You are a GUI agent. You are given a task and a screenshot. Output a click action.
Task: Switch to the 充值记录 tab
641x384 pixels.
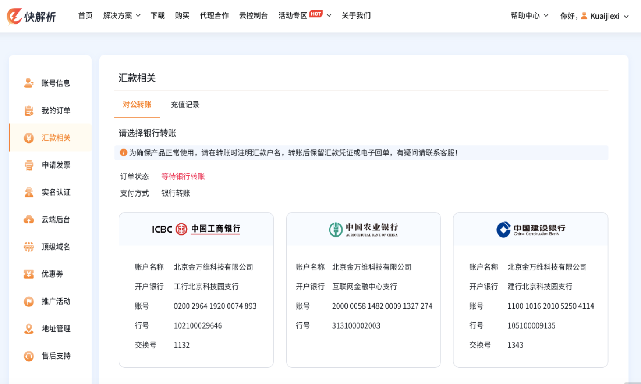(185, 105)
